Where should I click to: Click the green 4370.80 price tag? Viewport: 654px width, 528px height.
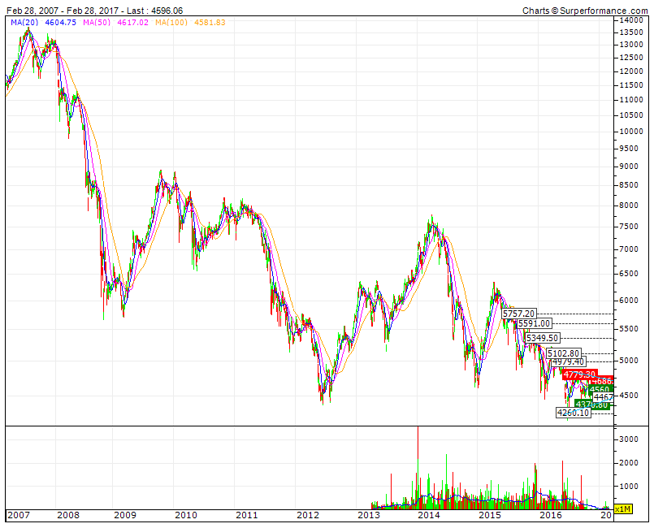[592, 405]
